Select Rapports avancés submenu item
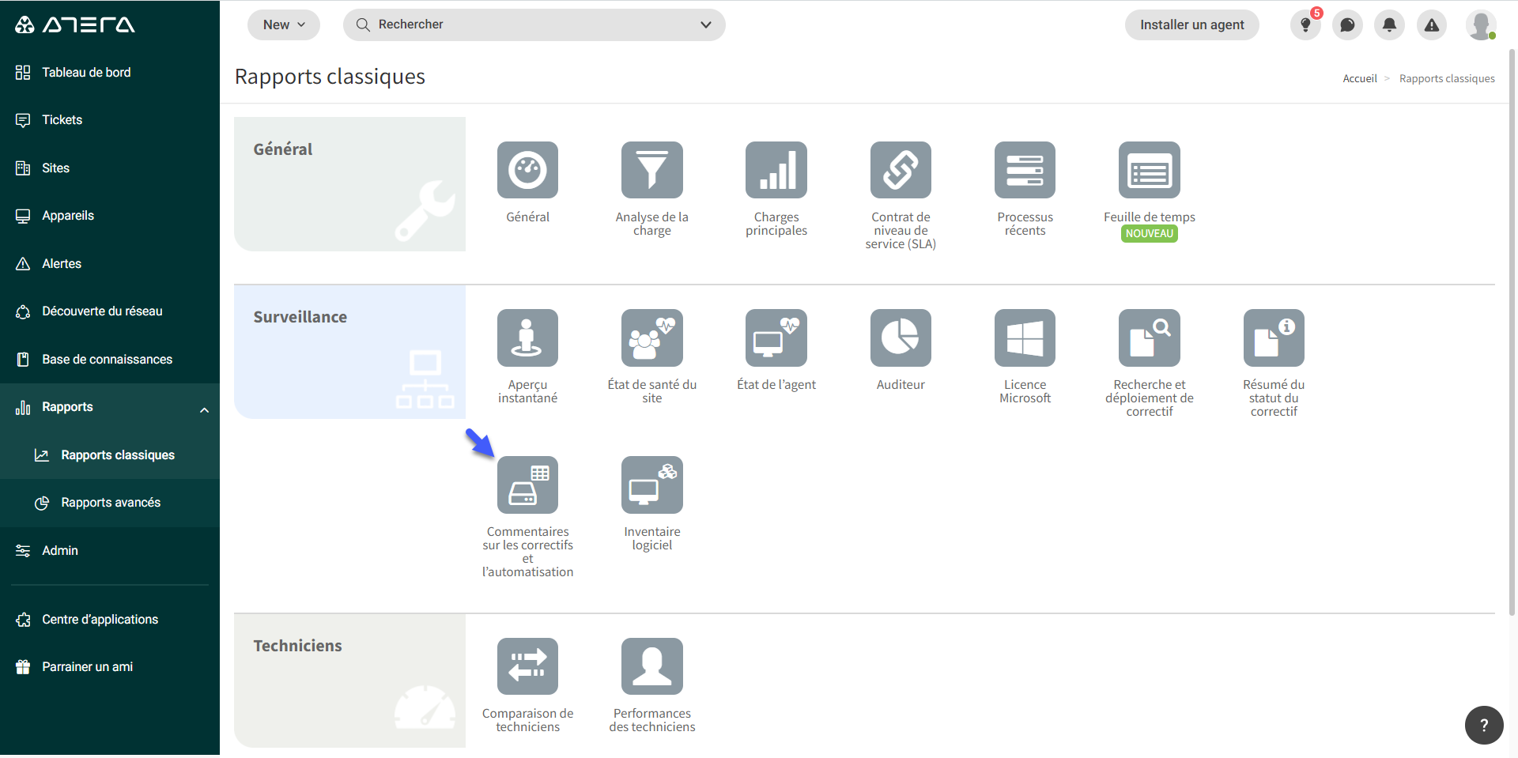Viewport: 1518px width, 758px height. [x=110, y=503]
